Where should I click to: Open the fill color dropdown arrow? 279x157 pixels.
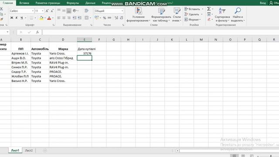(45, 18)
